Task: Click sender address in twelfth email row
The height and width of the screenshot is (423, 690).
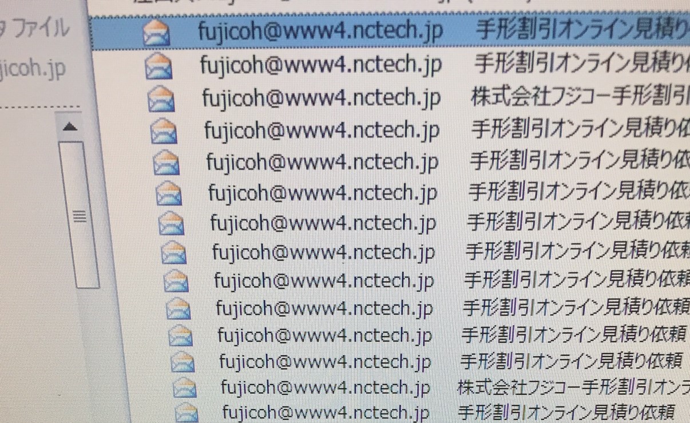Action: click(x=325, y=362)
